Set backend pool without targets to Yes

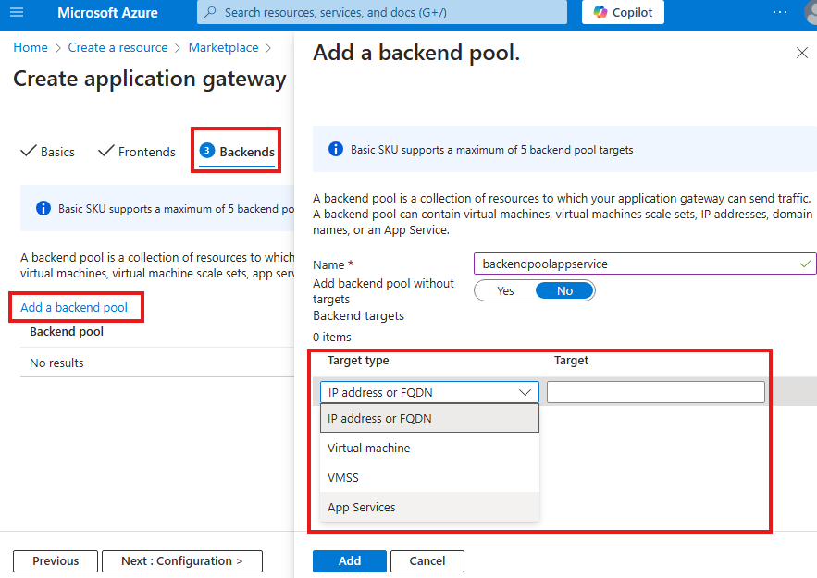[x=505, y=290]
